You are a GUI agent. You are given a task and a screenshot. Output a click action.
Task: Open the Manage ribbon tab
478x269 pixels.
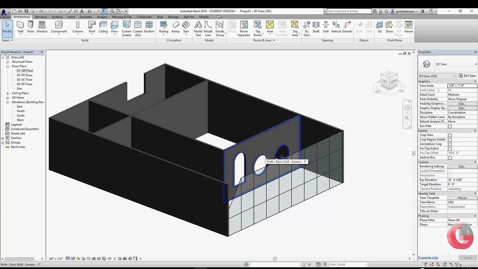click(x=173, y=17)
